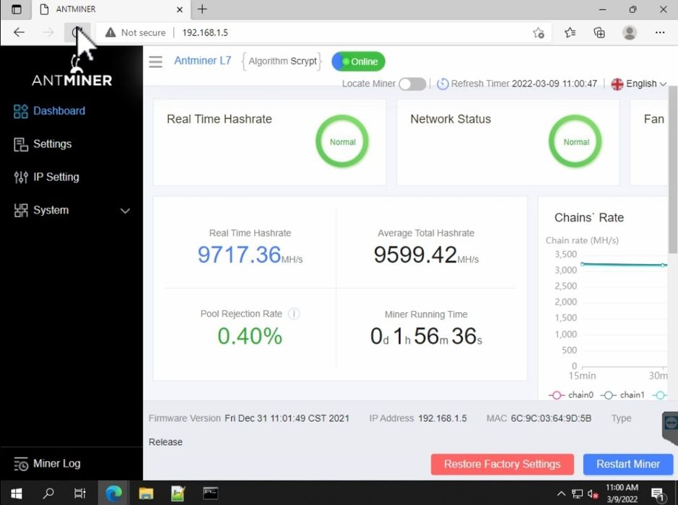This screenshot has height=505, width=678.
Task: Open the browser settings ellipsis menu
Action: [x=660, y=32]
